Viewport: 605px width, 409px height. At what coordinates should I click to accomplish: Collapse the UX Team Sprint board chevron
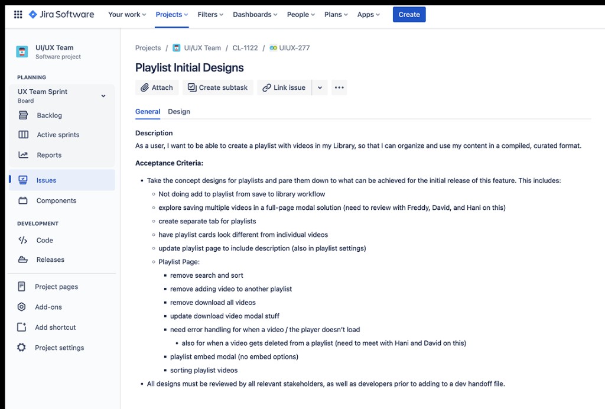tap(103, 95)
